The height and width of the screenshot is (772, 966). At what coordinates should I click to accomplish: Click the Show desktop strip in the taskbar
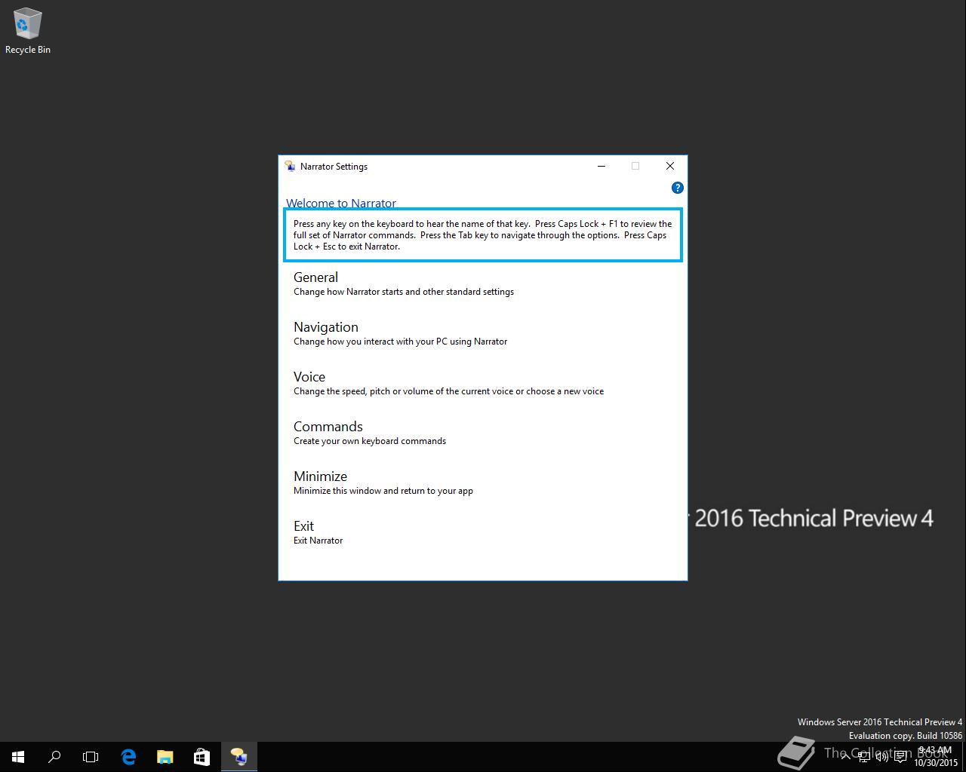(964, 757)
